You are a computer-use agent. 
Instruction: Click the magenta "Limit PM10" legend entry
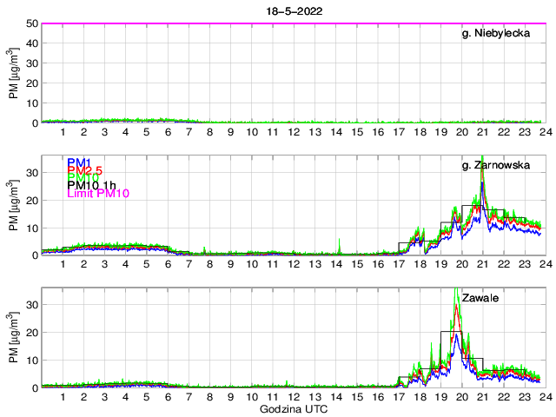(x=98, y=193)
